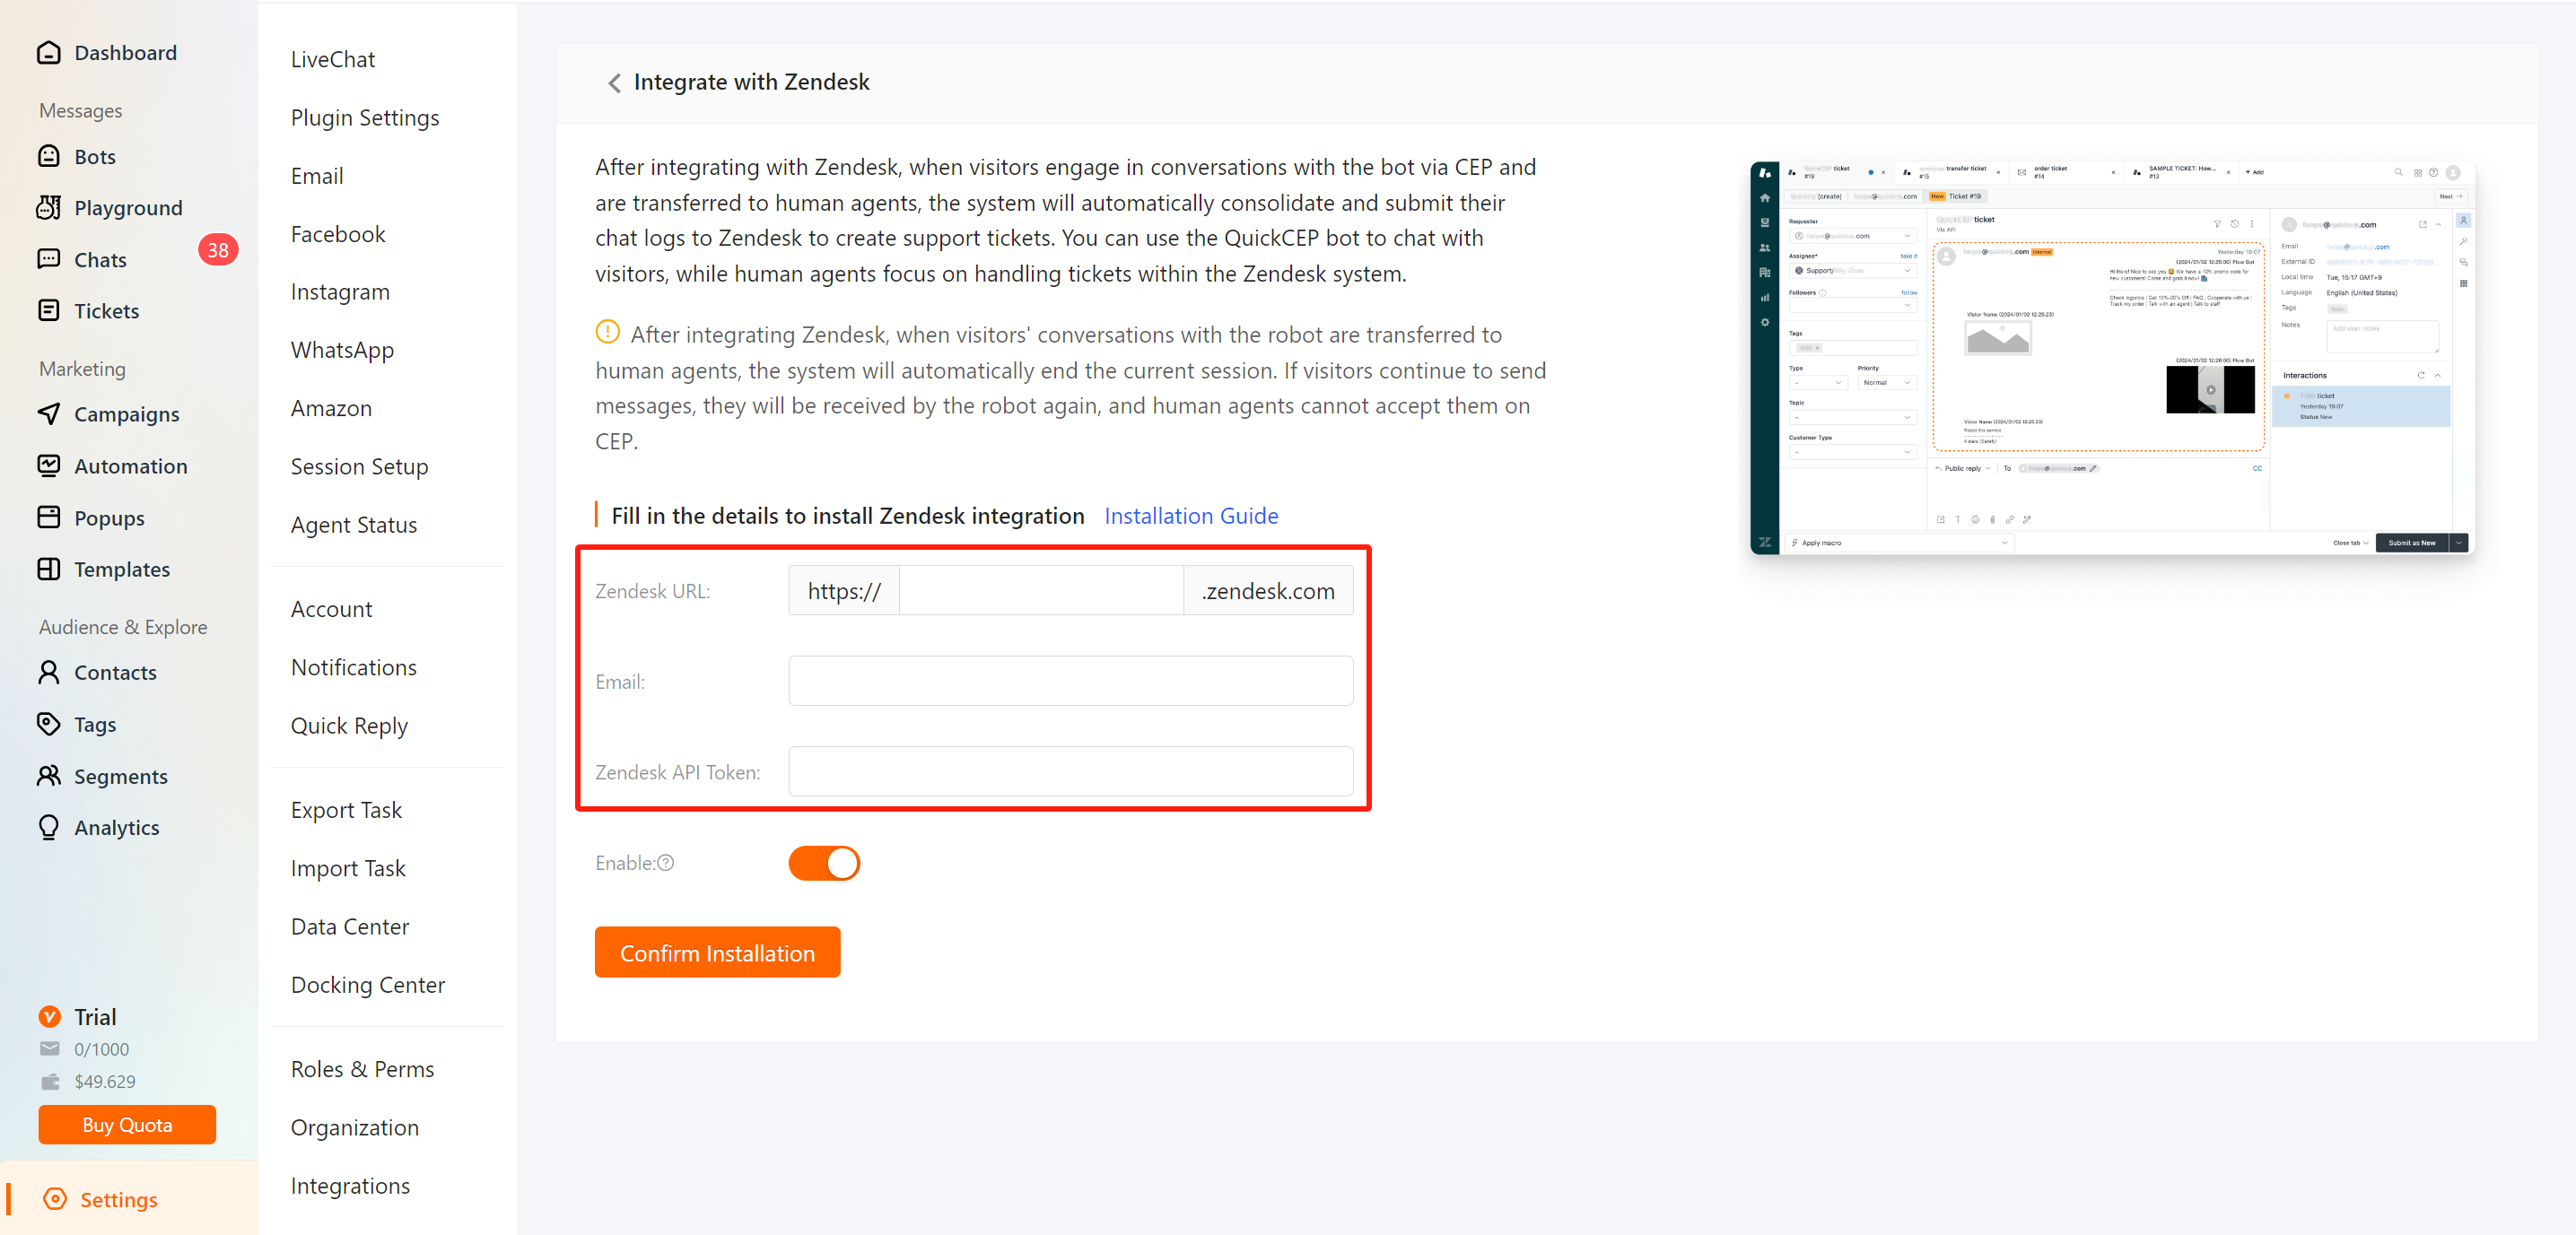Click the $49.629 balance text
This screenshot has width=2576, height=1235.
coord(104,1083)
